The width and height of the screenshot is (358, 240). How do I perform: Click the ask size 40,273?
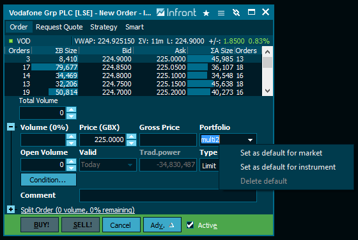222,92
